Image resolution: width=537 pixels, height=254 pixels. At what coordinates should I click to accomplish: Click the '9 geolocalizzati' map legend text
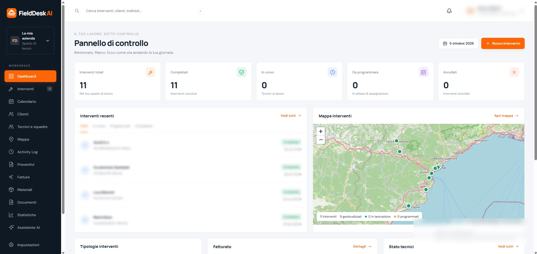(351, 216)
